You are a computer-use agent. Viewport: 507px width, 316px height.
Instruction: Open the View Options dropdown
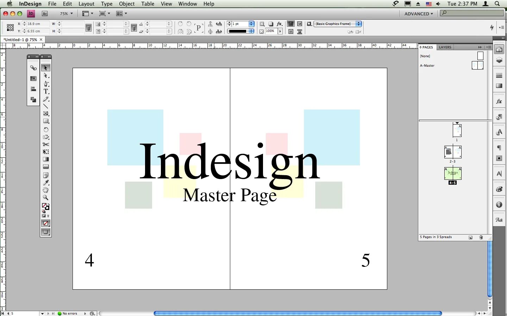point(88,14)
